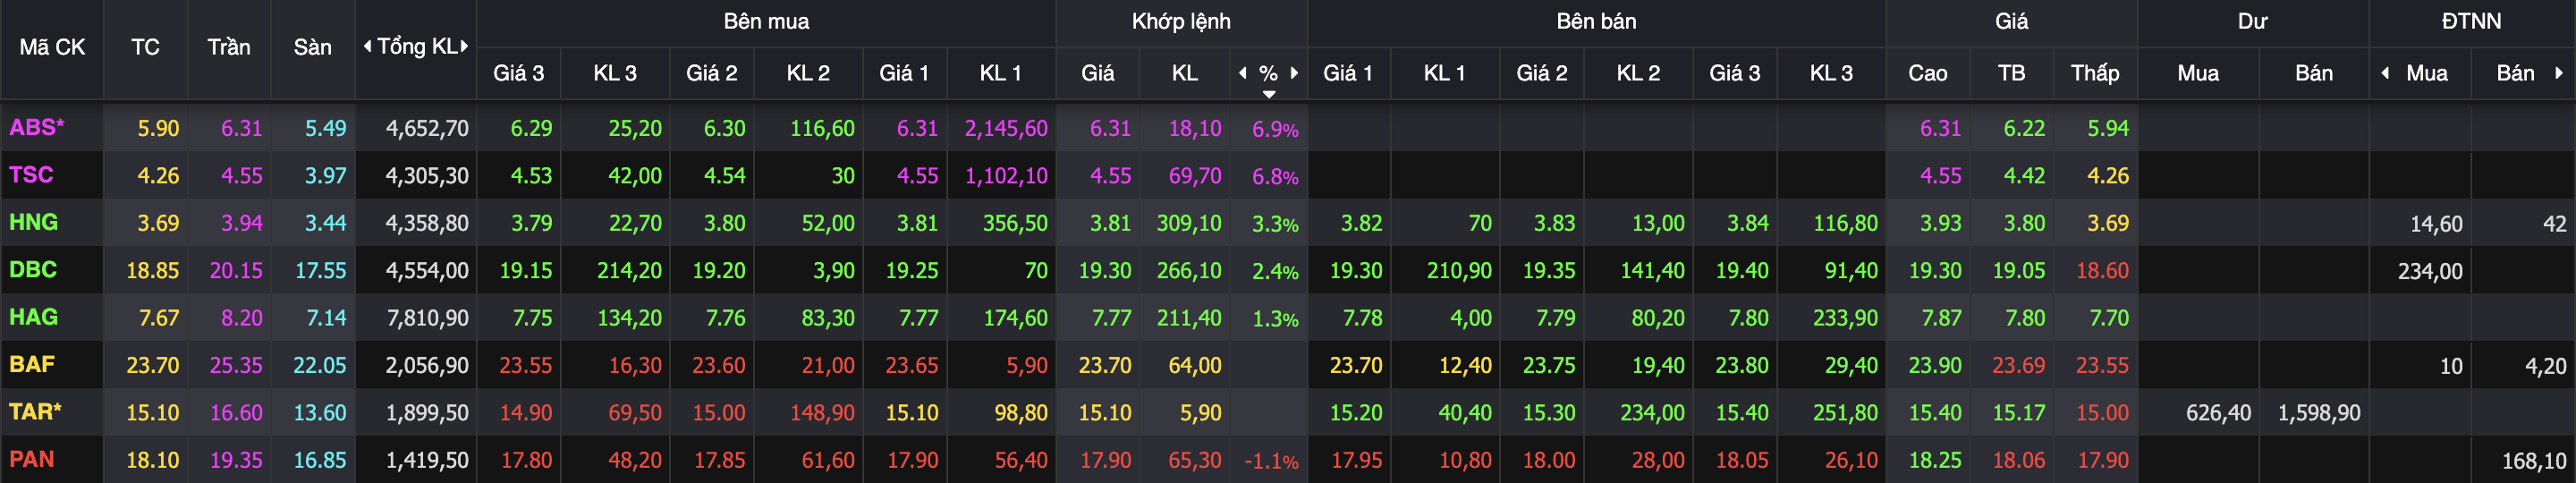Click the descending sort indicator under % header
The width and height of the screenshot is (2576, 483).
click(x=1269, y=94)
